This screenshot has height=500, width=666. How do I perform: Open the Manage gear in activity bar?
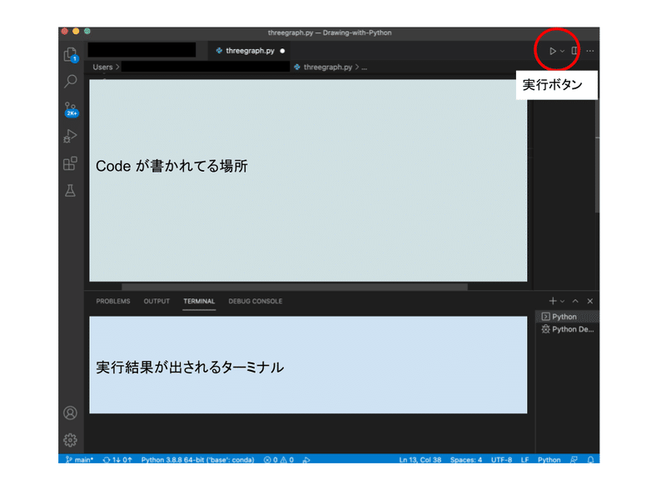click(x=71, y=440)
